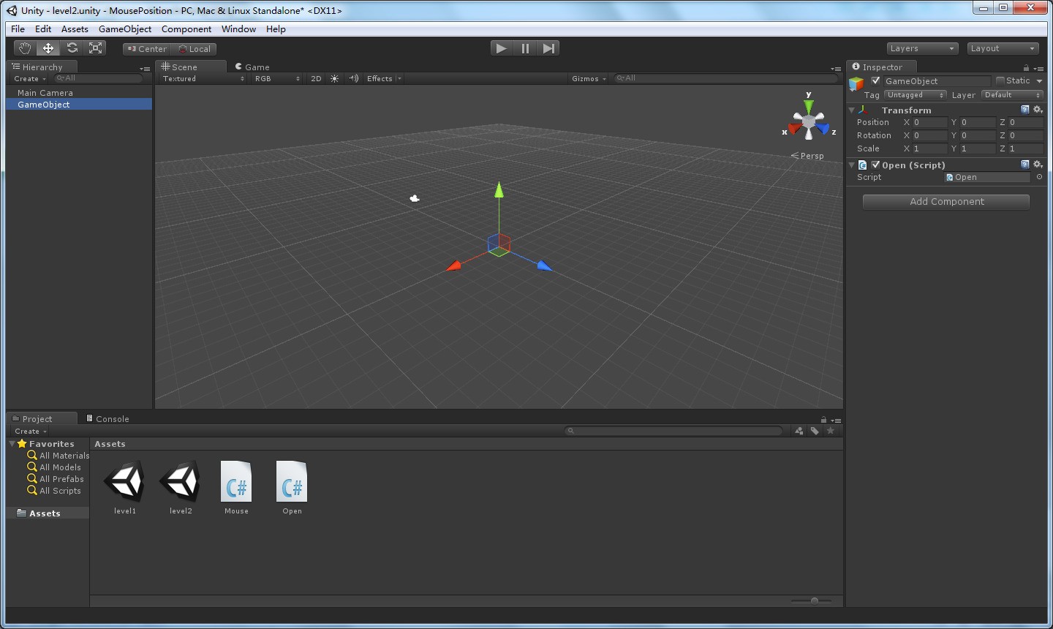Click the Add Component button
This screenshot has height=629, width=1053.
click(x=946, y=201)
